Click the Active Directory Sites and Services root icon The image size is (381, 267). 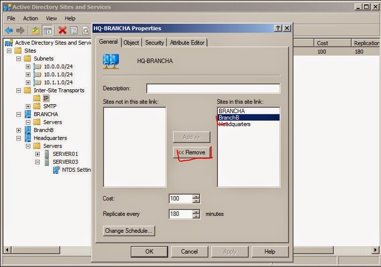[9, 43]
